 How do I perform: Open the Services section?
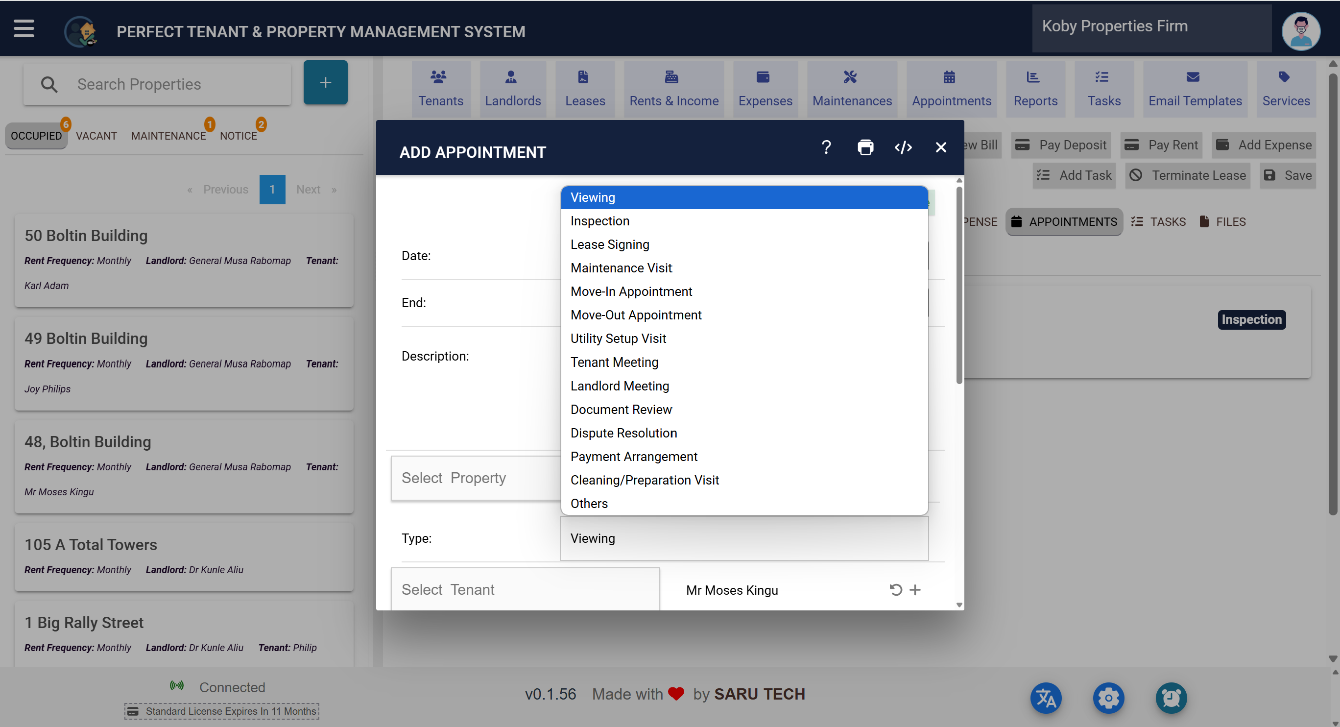[x=1286, y=89]
